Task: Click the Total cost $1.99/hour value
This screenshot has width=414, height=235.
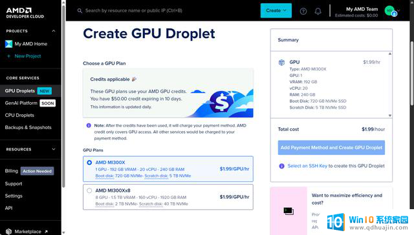Action: click(x=373, y=129)
